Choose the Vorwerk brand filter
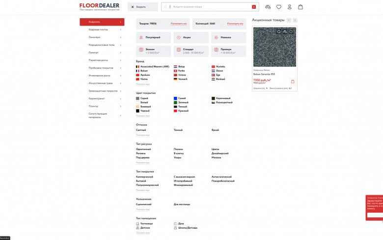The image size is (383, 240). [181, 79]
